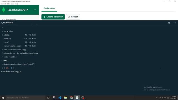The height and width of the screenshot is (100, 178).
Task: Open the Edit menu
Action: pyautogui.click(x=8, y=4)
